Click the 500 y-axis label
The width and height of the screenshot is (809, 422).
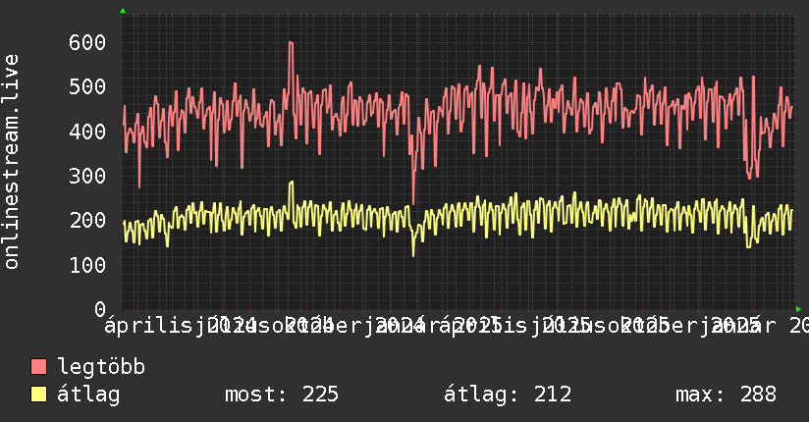pos(87,86)
